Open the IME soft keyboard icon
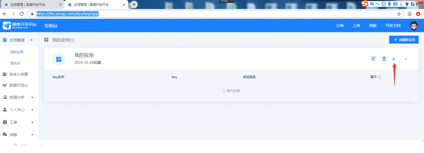This screenshot has height=153, width=424. pos(395,4)
